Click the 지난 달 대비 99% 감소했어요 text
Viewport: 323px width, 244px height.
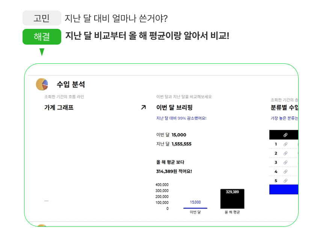181,118
